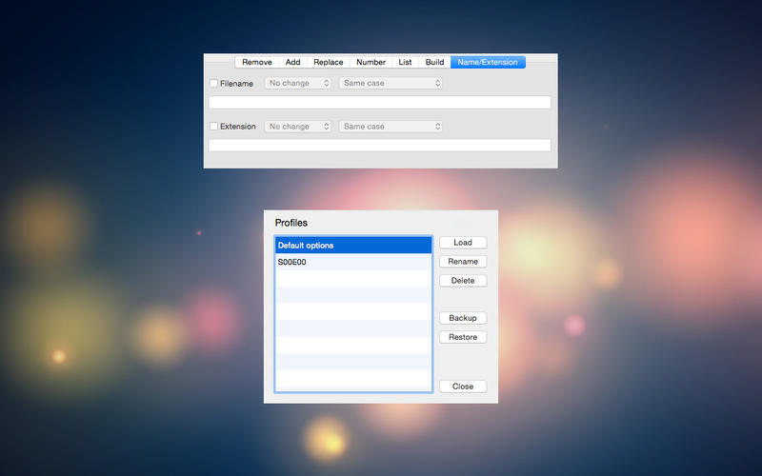Delete the selected profile
This screenshot has height=476, width=762.
(x=463, y=281)
